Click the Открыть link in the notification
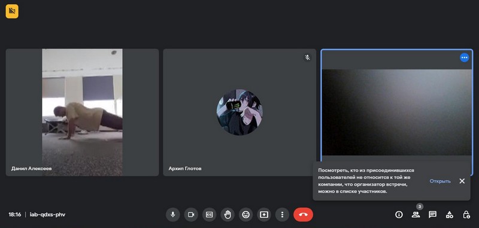Screen dimensions: 479x228 [x=440, y=181]
